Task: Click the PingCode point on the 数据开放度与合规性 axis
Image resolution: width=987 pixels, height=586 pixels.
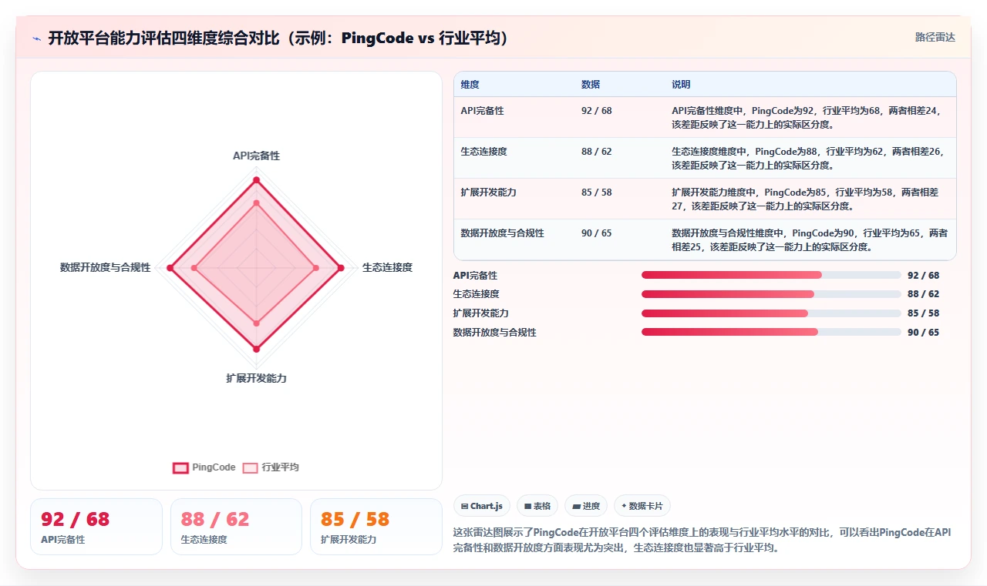Action: pyautogui.click(x=170, y=267)
